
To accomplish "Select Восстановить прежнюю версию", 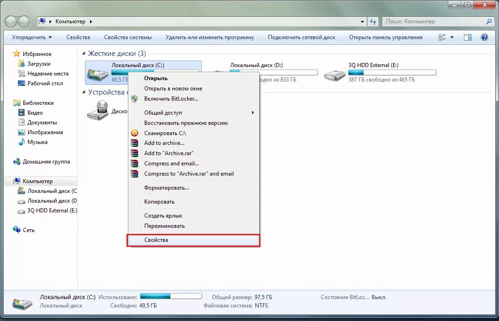I will [x=186, y=123].
